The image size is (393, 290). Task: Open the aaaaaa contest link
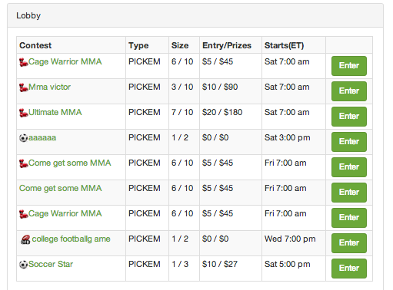42,137
